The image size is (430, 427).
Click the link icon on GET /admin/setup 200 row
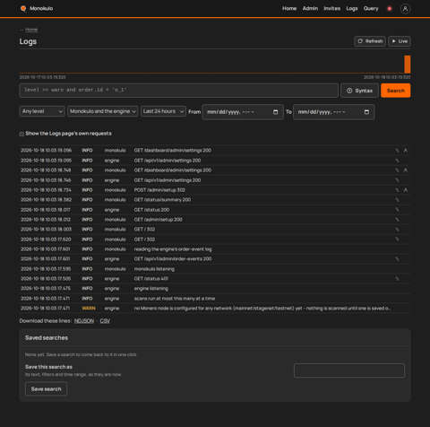pyautogui.click(x=397, y=220)
